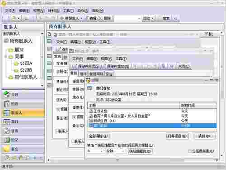Select the 妈妈生日 reminder row

click(x=152, y=121)
